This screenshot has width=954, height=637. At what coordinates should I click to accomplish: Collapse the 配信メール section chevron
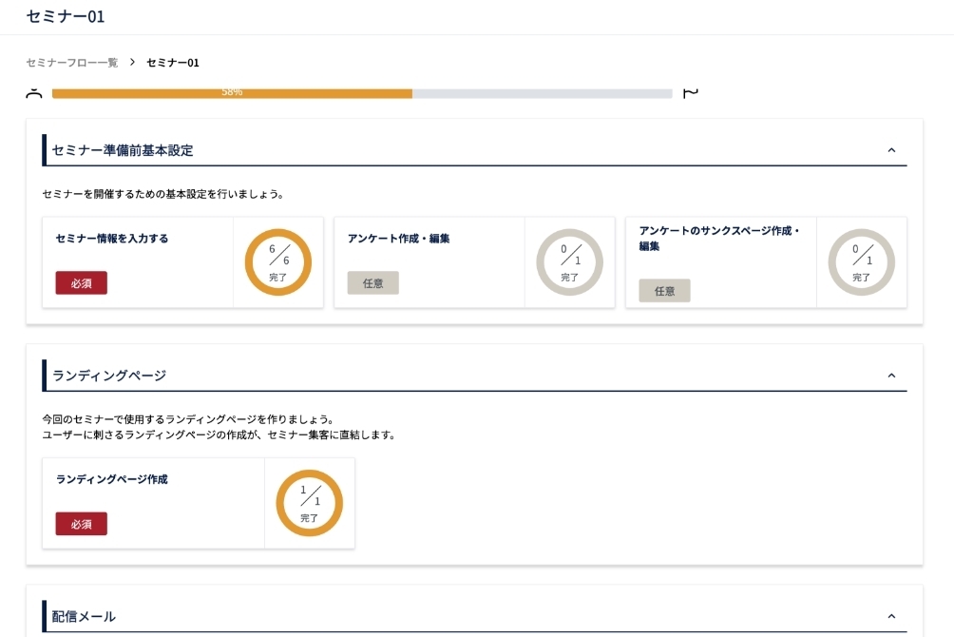(x=891, y=616)
